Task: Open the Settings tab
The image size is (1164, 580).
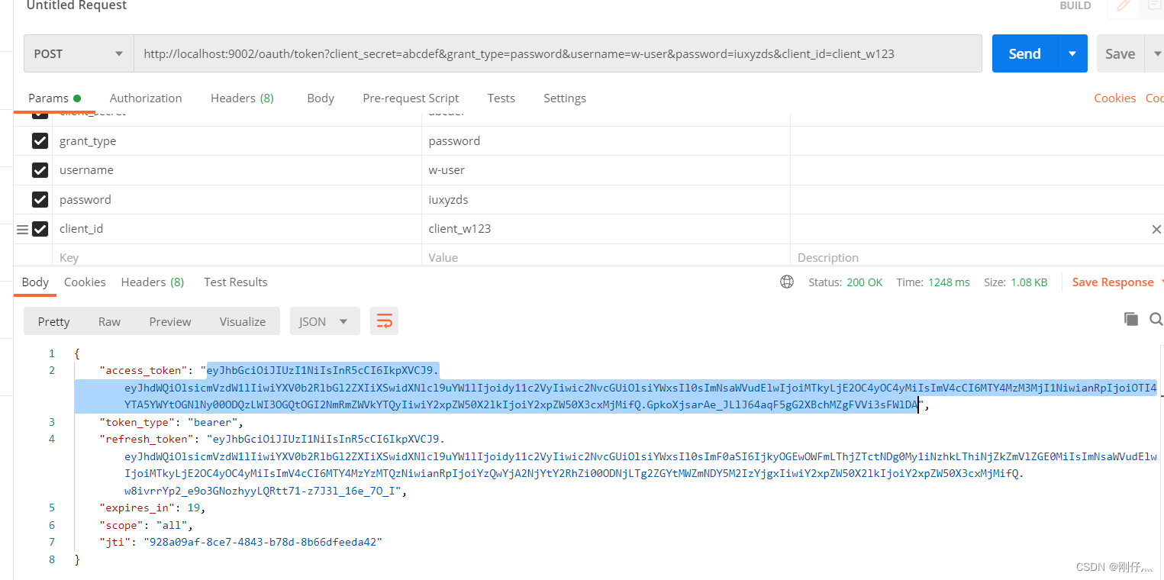Action: coord(565,98)
